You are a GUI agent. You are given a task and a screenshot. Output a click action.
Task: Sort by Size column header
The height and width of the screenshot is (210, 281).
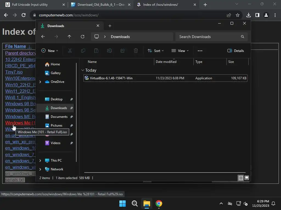point(231,62)
